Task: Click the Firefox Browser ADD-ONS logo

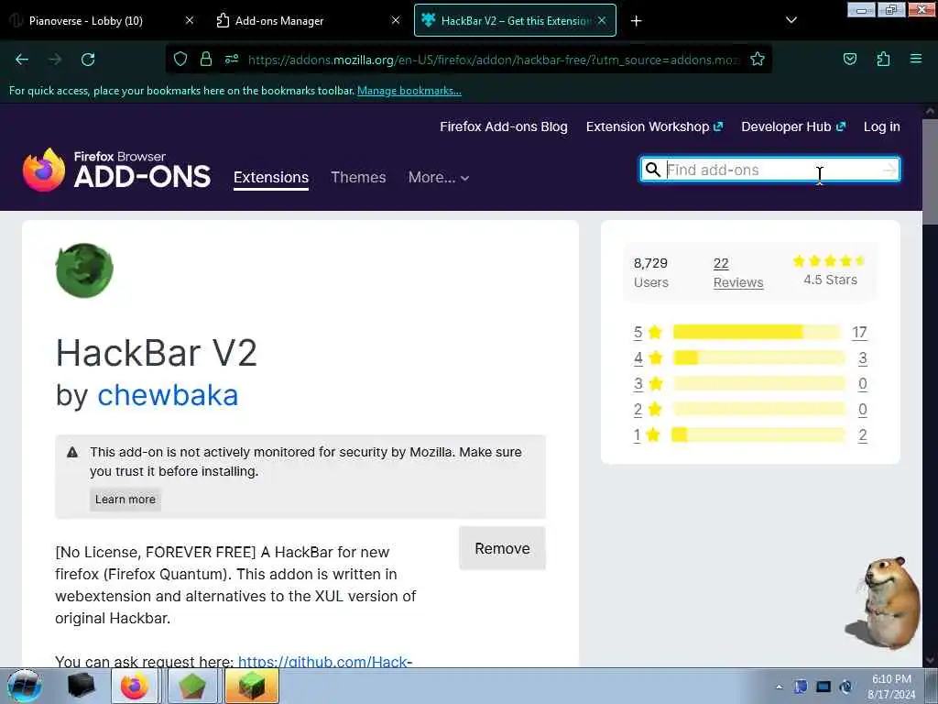Action: pyautogui.click(x=116, y=170)
